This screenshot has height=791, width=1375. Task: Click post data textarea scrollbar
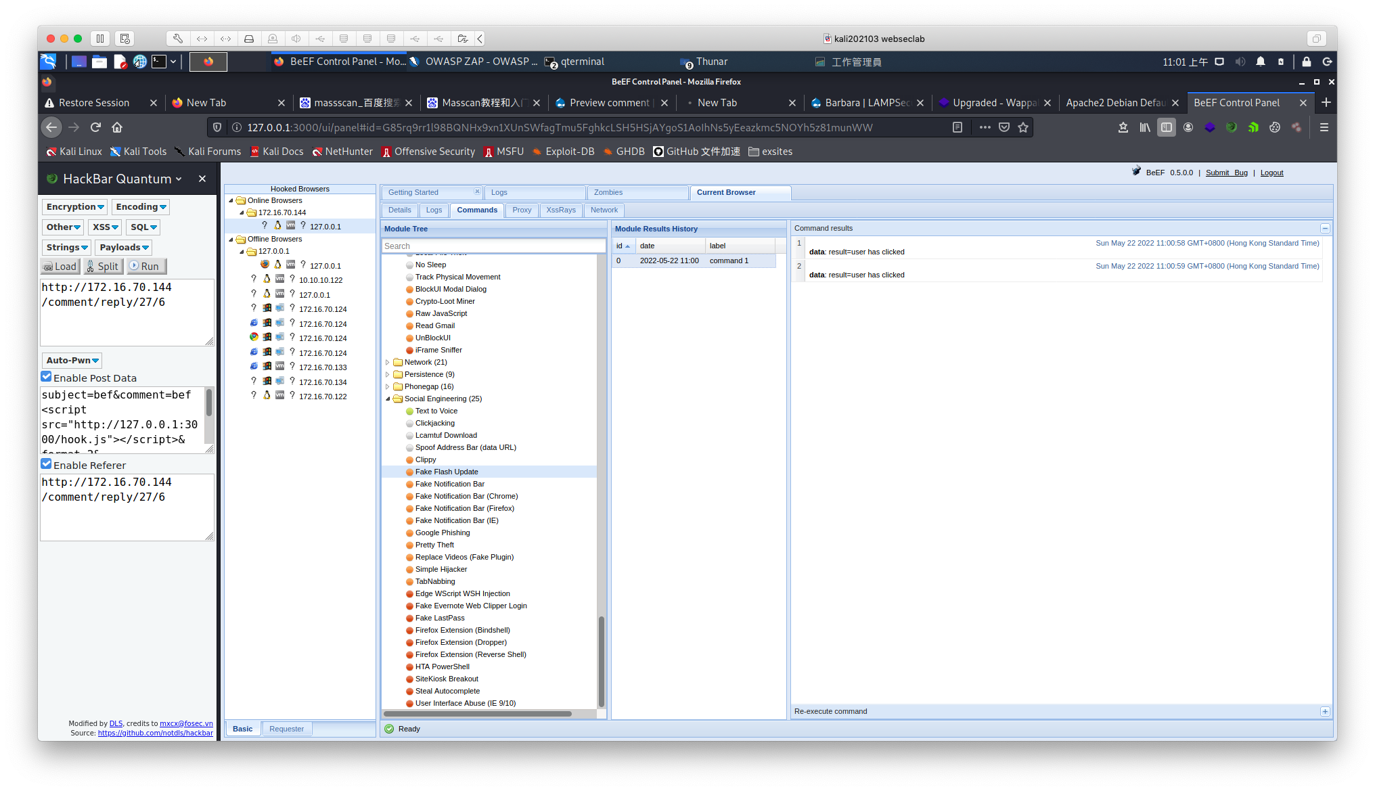point(208,403)
